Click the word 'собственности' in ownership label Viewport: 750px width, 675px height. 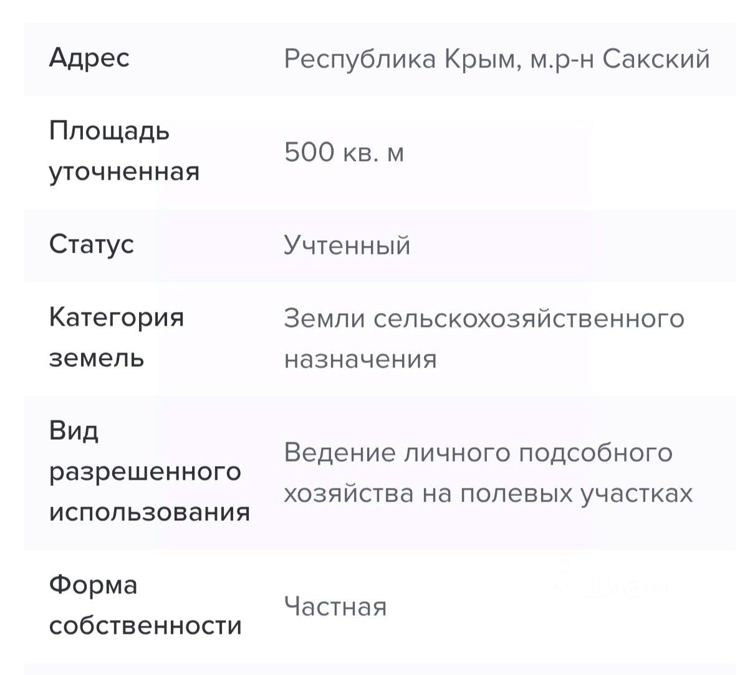[145, 626]
